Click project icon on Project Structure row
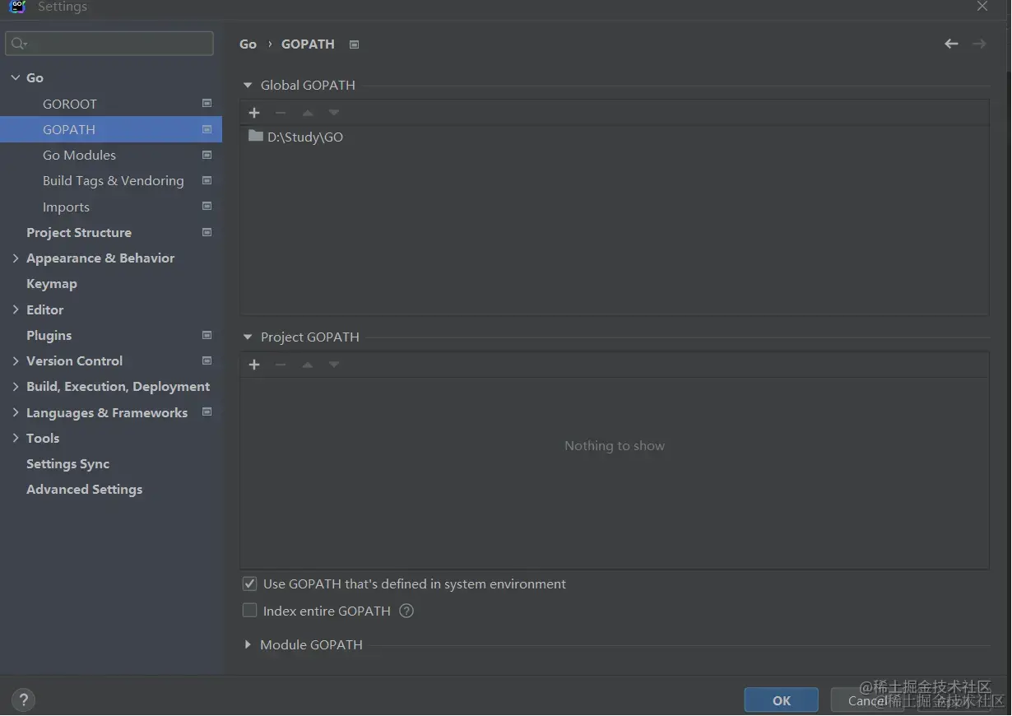The height and width of the screenshot is (716, 1012). [x=207, y=232]
